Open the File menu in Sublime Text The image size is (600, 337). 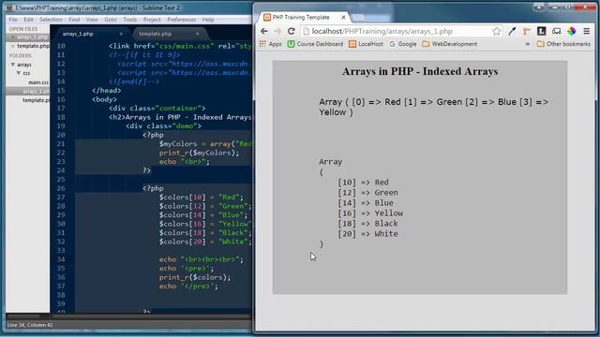[13, 20]
